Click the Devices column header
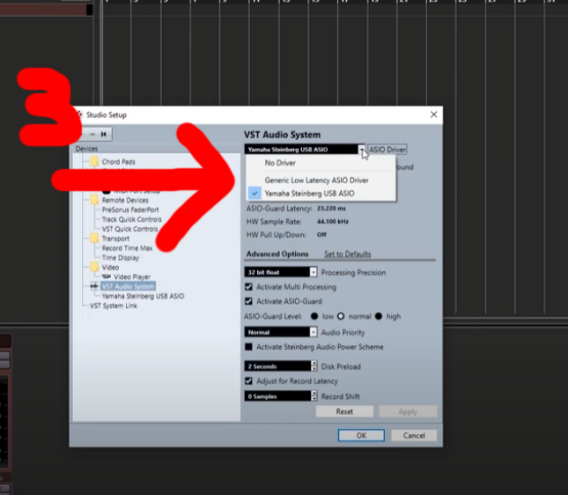The width and height of the screenshot is (568, 495). click(x=86, y=149)
